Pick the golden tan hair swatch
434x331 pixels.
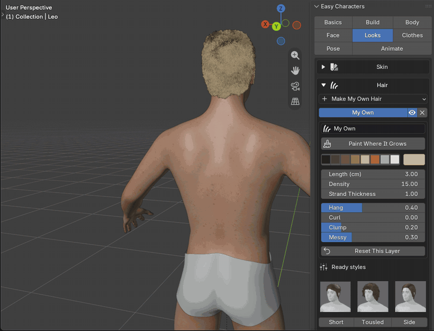point(355,159)
